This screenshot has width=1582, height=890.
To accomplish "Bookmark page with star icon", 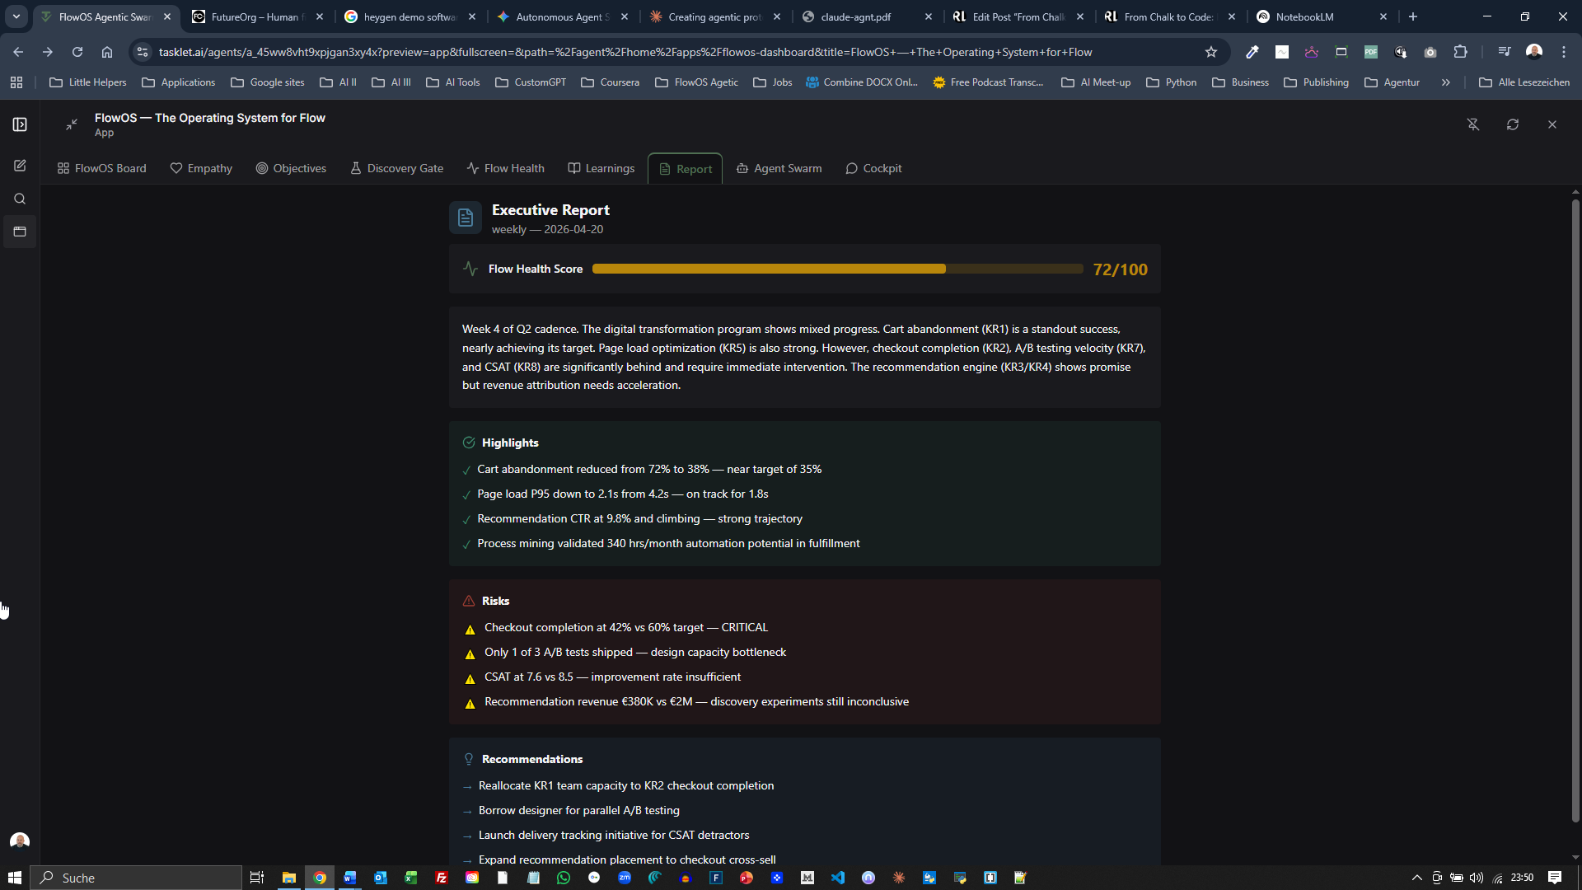I will point(1210,52).
